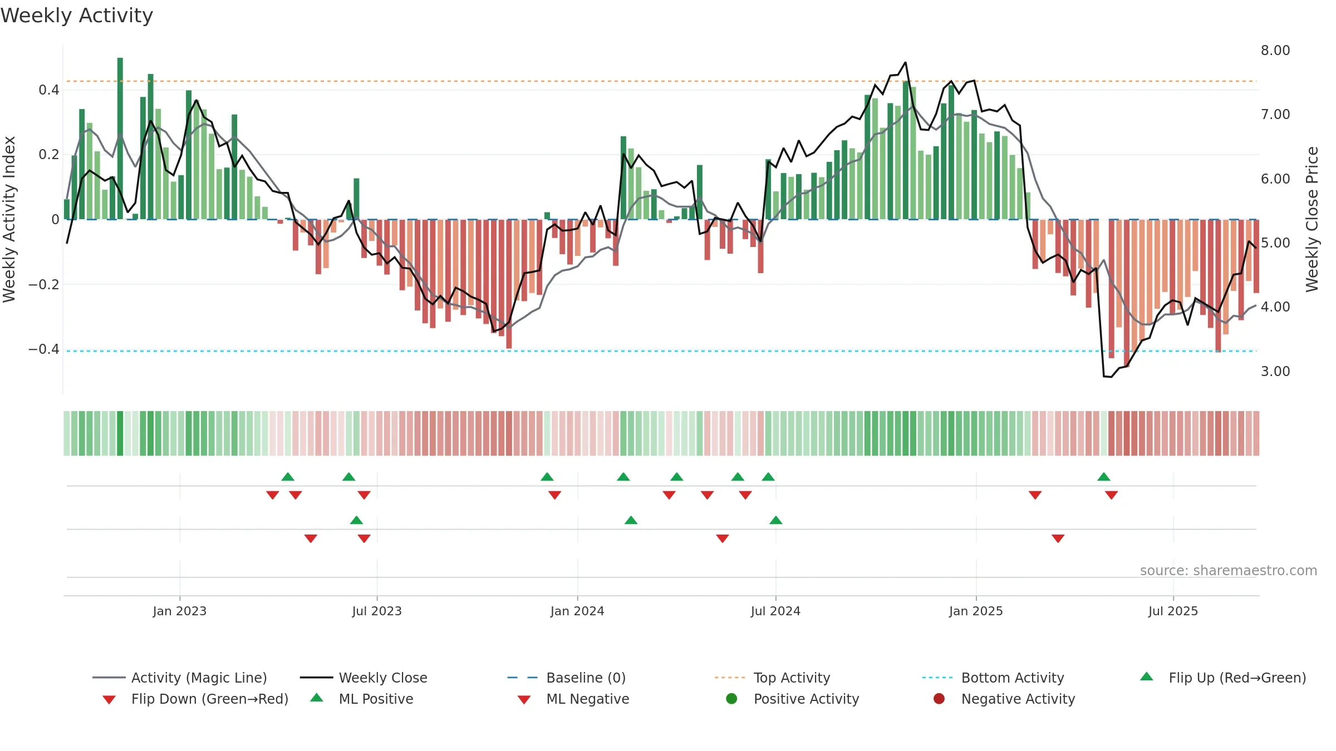Viewport: 1336px width, 751px height.
Task: Click the Weekly Close legend entry
Action: tap(364, 678)
